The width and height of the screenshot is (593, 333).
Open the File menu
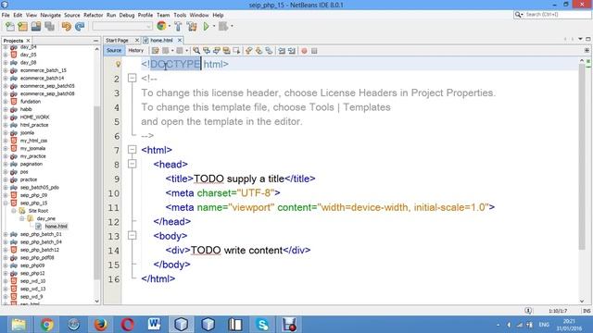(x=6, y=15)
